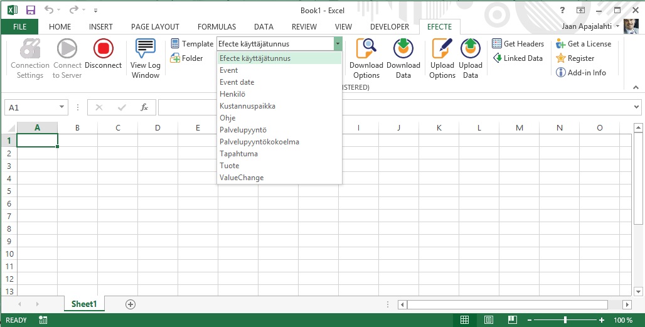Click the zoom slider handle

click(x=565, y=320)
